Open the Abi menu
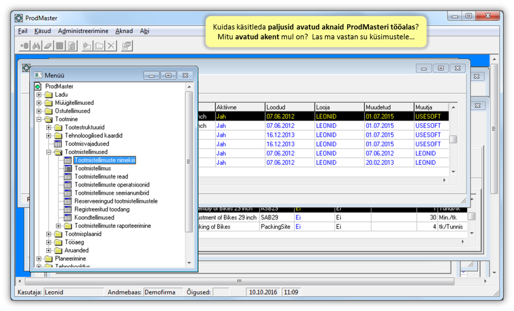The image size is (514, 311). [x=144, y=31]
